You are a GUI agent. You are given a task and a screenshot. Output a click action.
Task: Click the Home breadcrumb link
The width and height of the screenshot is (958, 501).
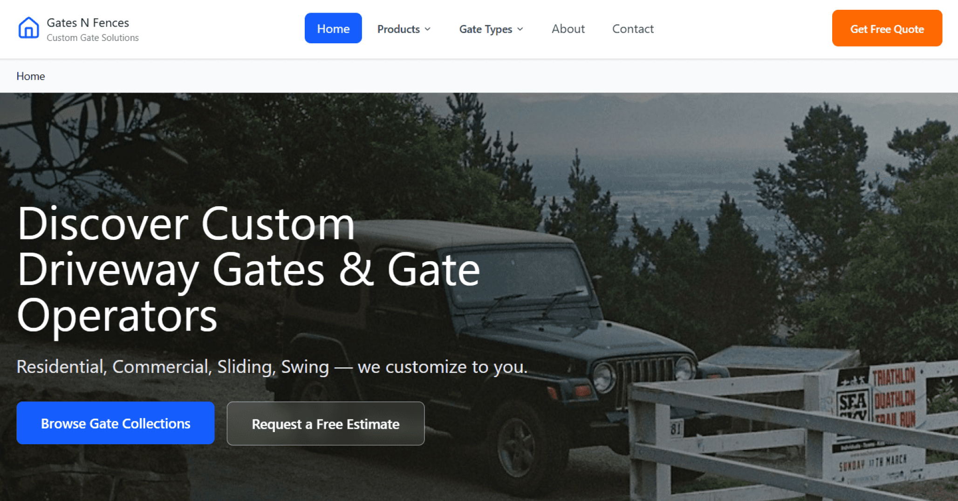tap(31, 76)
